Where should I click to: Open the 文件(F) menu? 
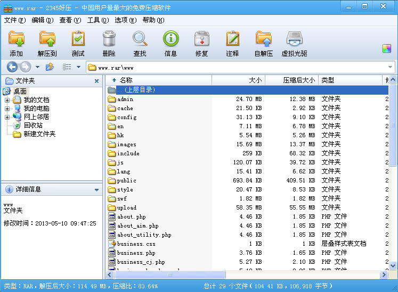[15, 20]
